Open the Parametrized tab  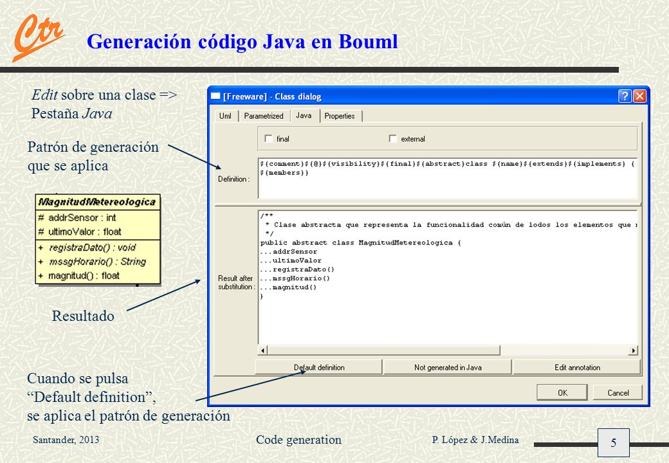pos(264,116)
